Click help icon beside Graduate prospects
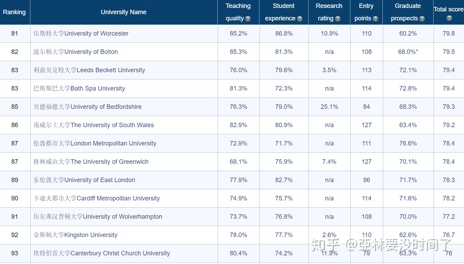Viewport: 464px width, 264px height. 422,19
